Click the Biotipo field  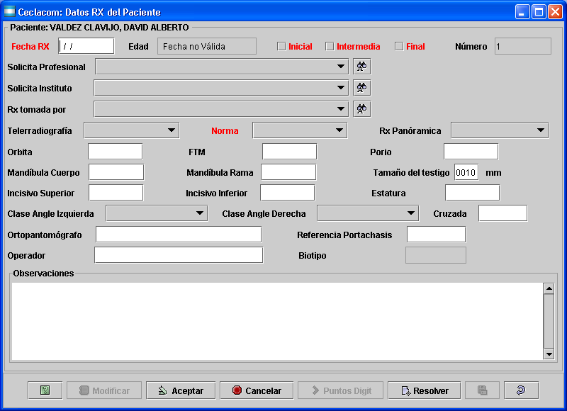[x=436, y=255]
